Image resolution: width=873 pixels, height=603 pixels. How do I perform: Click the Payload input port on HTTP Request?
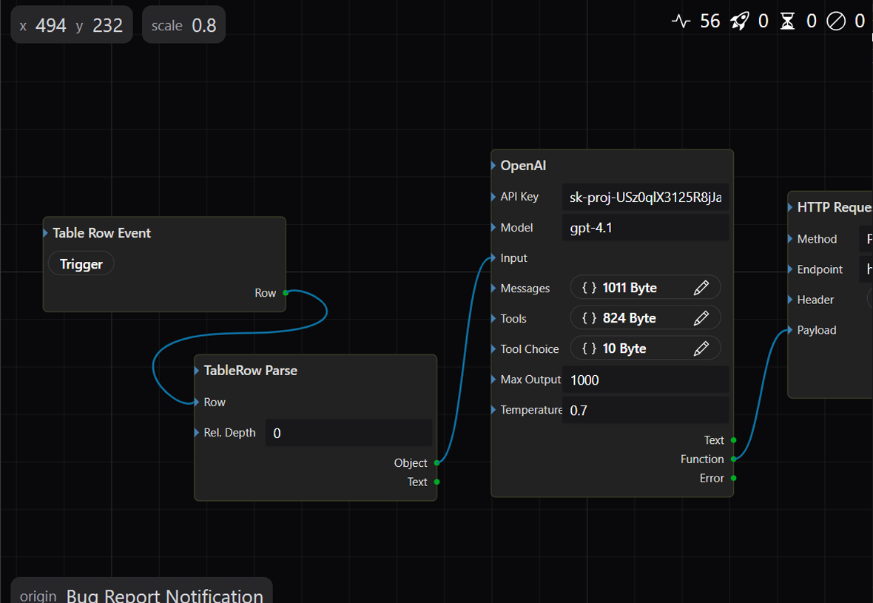[790, 330]
